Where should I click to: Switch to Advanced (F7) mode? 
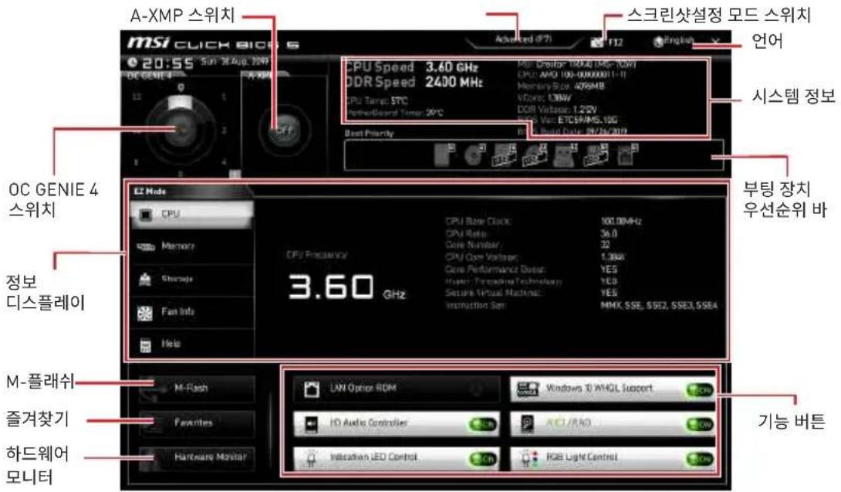tap(523, 39)
